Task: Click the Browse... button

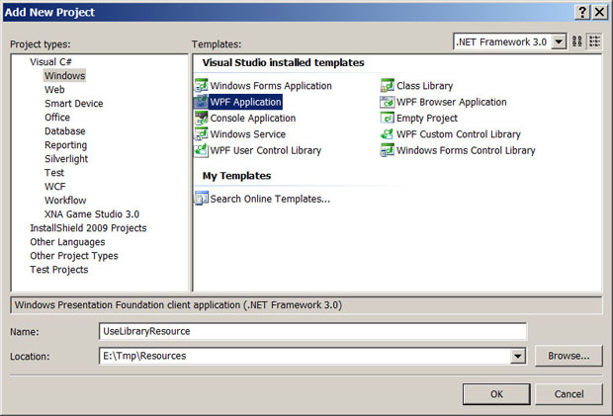Action: tap(569, 356)
